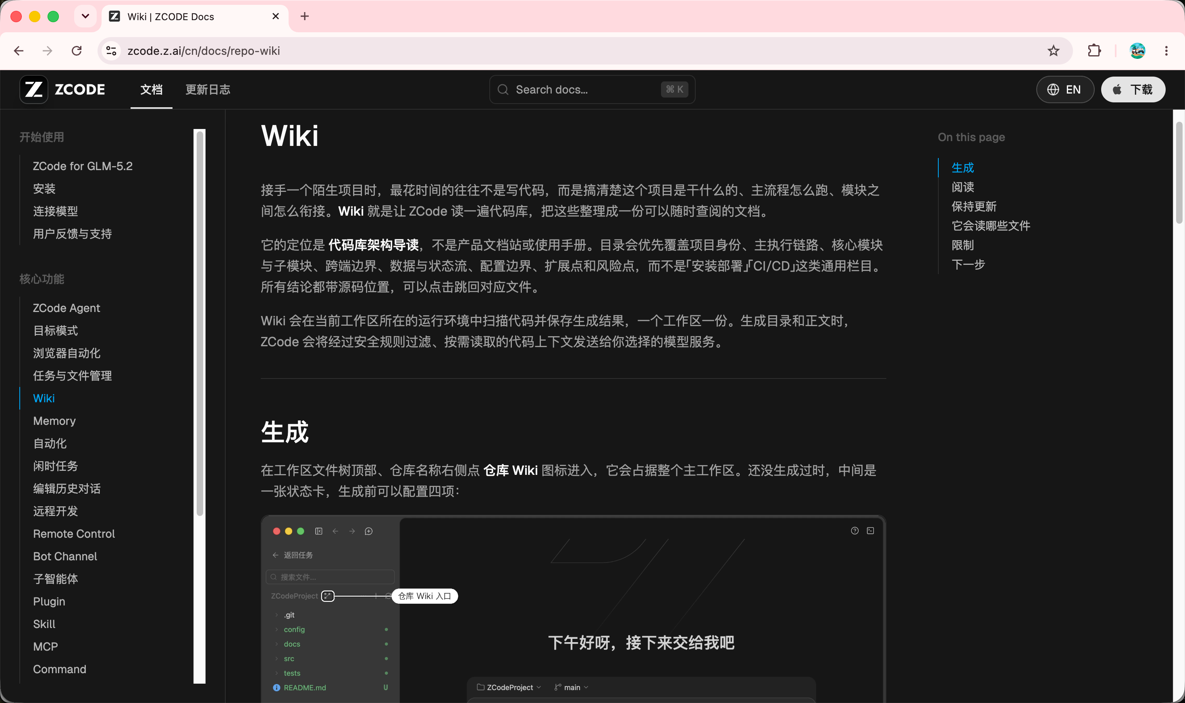Reload the current page

[77, 51]
